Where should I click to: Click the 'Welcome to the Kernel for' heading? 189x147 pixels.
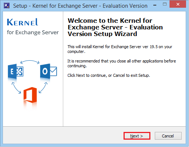110,21
